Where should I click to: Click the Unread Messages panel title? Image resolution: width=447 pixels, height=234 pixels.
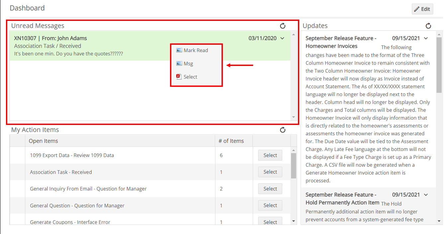coord(38,26)
